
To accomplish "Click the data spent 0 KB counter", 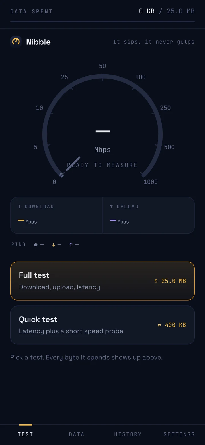I will [x=147, y=11].
